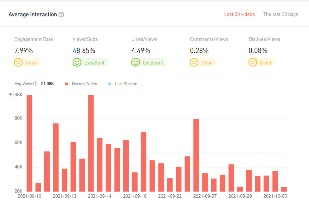Click the help icon beside Average interaction

tap(61, 15)
